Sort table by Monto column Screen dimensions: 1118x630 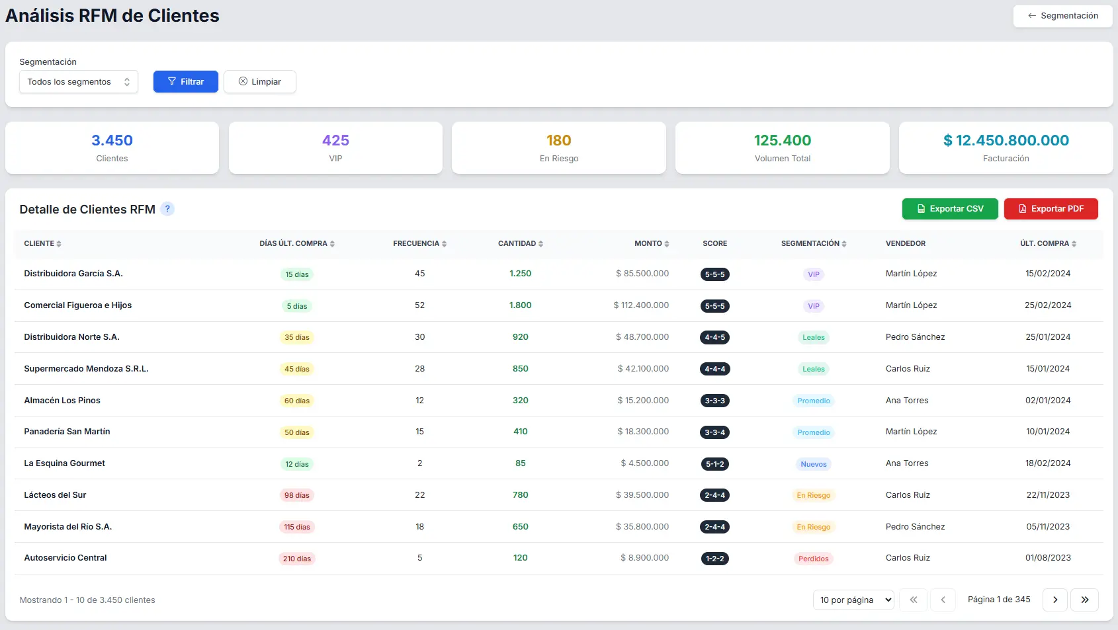pyautogui.click(x=652, y=244)
